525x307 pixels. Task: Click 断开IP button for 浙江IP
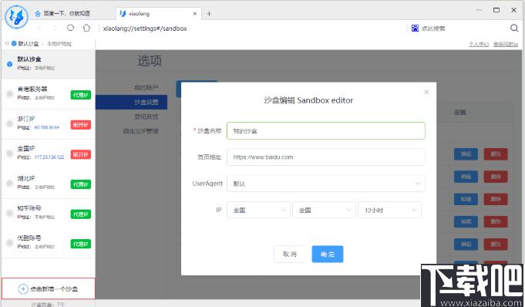coord(81,125)
